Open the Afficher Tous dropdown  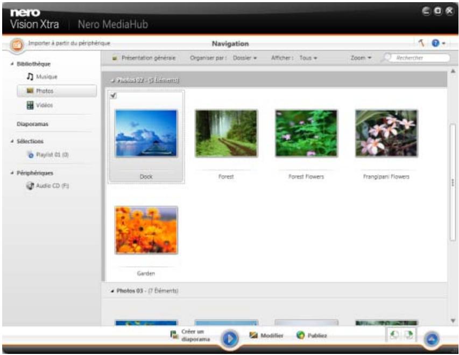pyautogui.click(x=308, y=58)
